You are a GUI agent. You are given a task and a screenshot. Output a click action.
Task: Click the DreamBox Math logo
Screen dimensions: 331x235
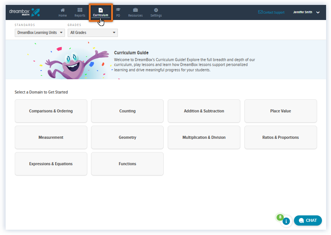[24, 12]
